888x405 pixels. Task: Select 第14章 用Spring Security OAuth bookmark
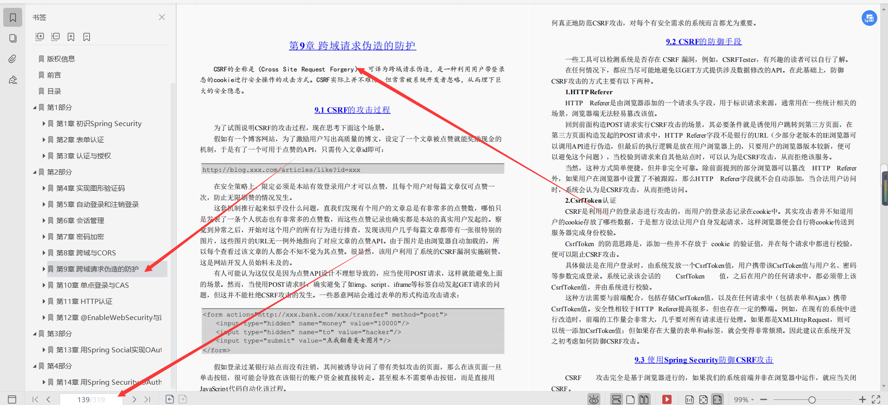[x=109, y=382]
